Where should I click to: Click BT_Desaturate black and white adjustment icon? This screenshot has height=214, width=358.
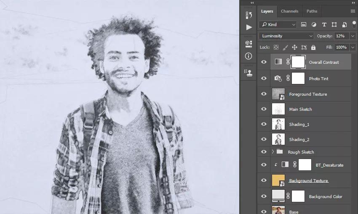285,164
